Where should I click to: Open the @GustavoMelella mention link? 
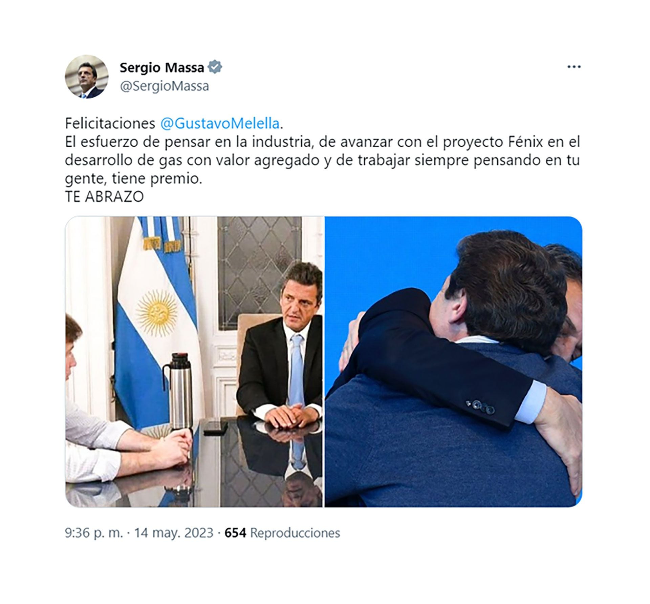coord(220,124)
